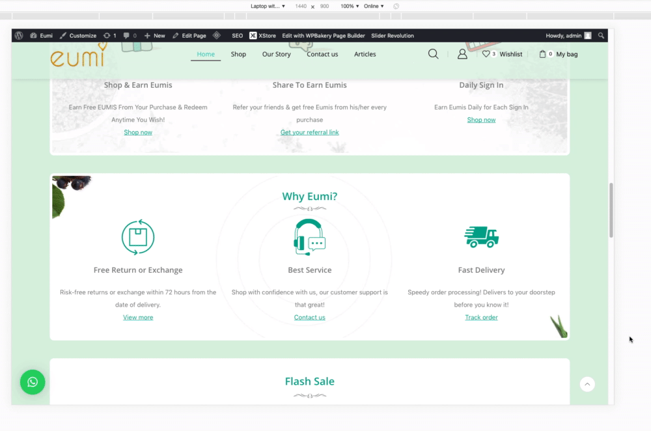This screenshot has height=431, width=651.
Task: Click the Wishlist text link
Action: (510, 54)
